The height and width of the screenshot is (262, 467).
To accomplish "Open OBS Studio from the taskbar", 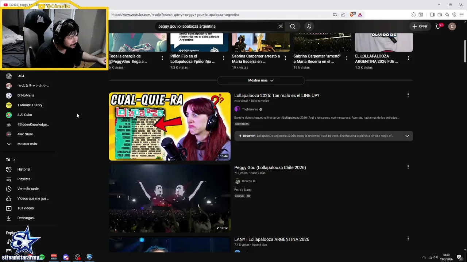I will pos(78,257).
